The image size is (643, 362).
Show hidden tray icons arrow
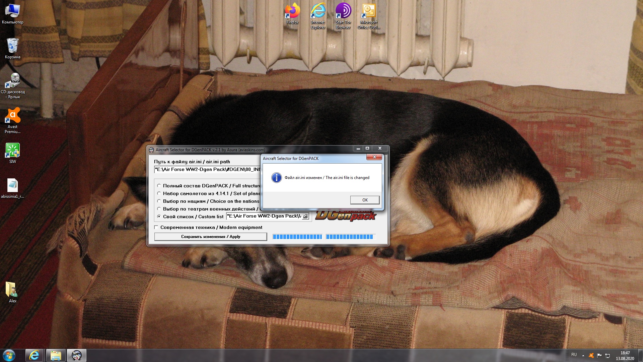[x=583, y=355]
